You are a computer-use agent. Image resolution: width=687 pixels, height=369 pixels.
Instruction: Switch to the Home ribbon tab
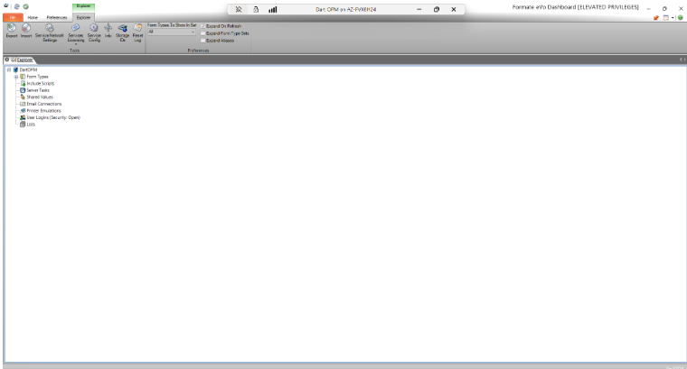click(33, 17)
